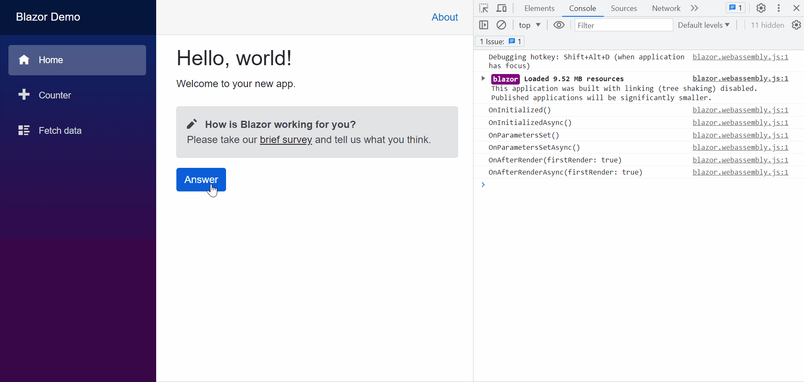Clear the console messages
The height and width of the screenshot is (382, 804).
[x=501, y=25]
